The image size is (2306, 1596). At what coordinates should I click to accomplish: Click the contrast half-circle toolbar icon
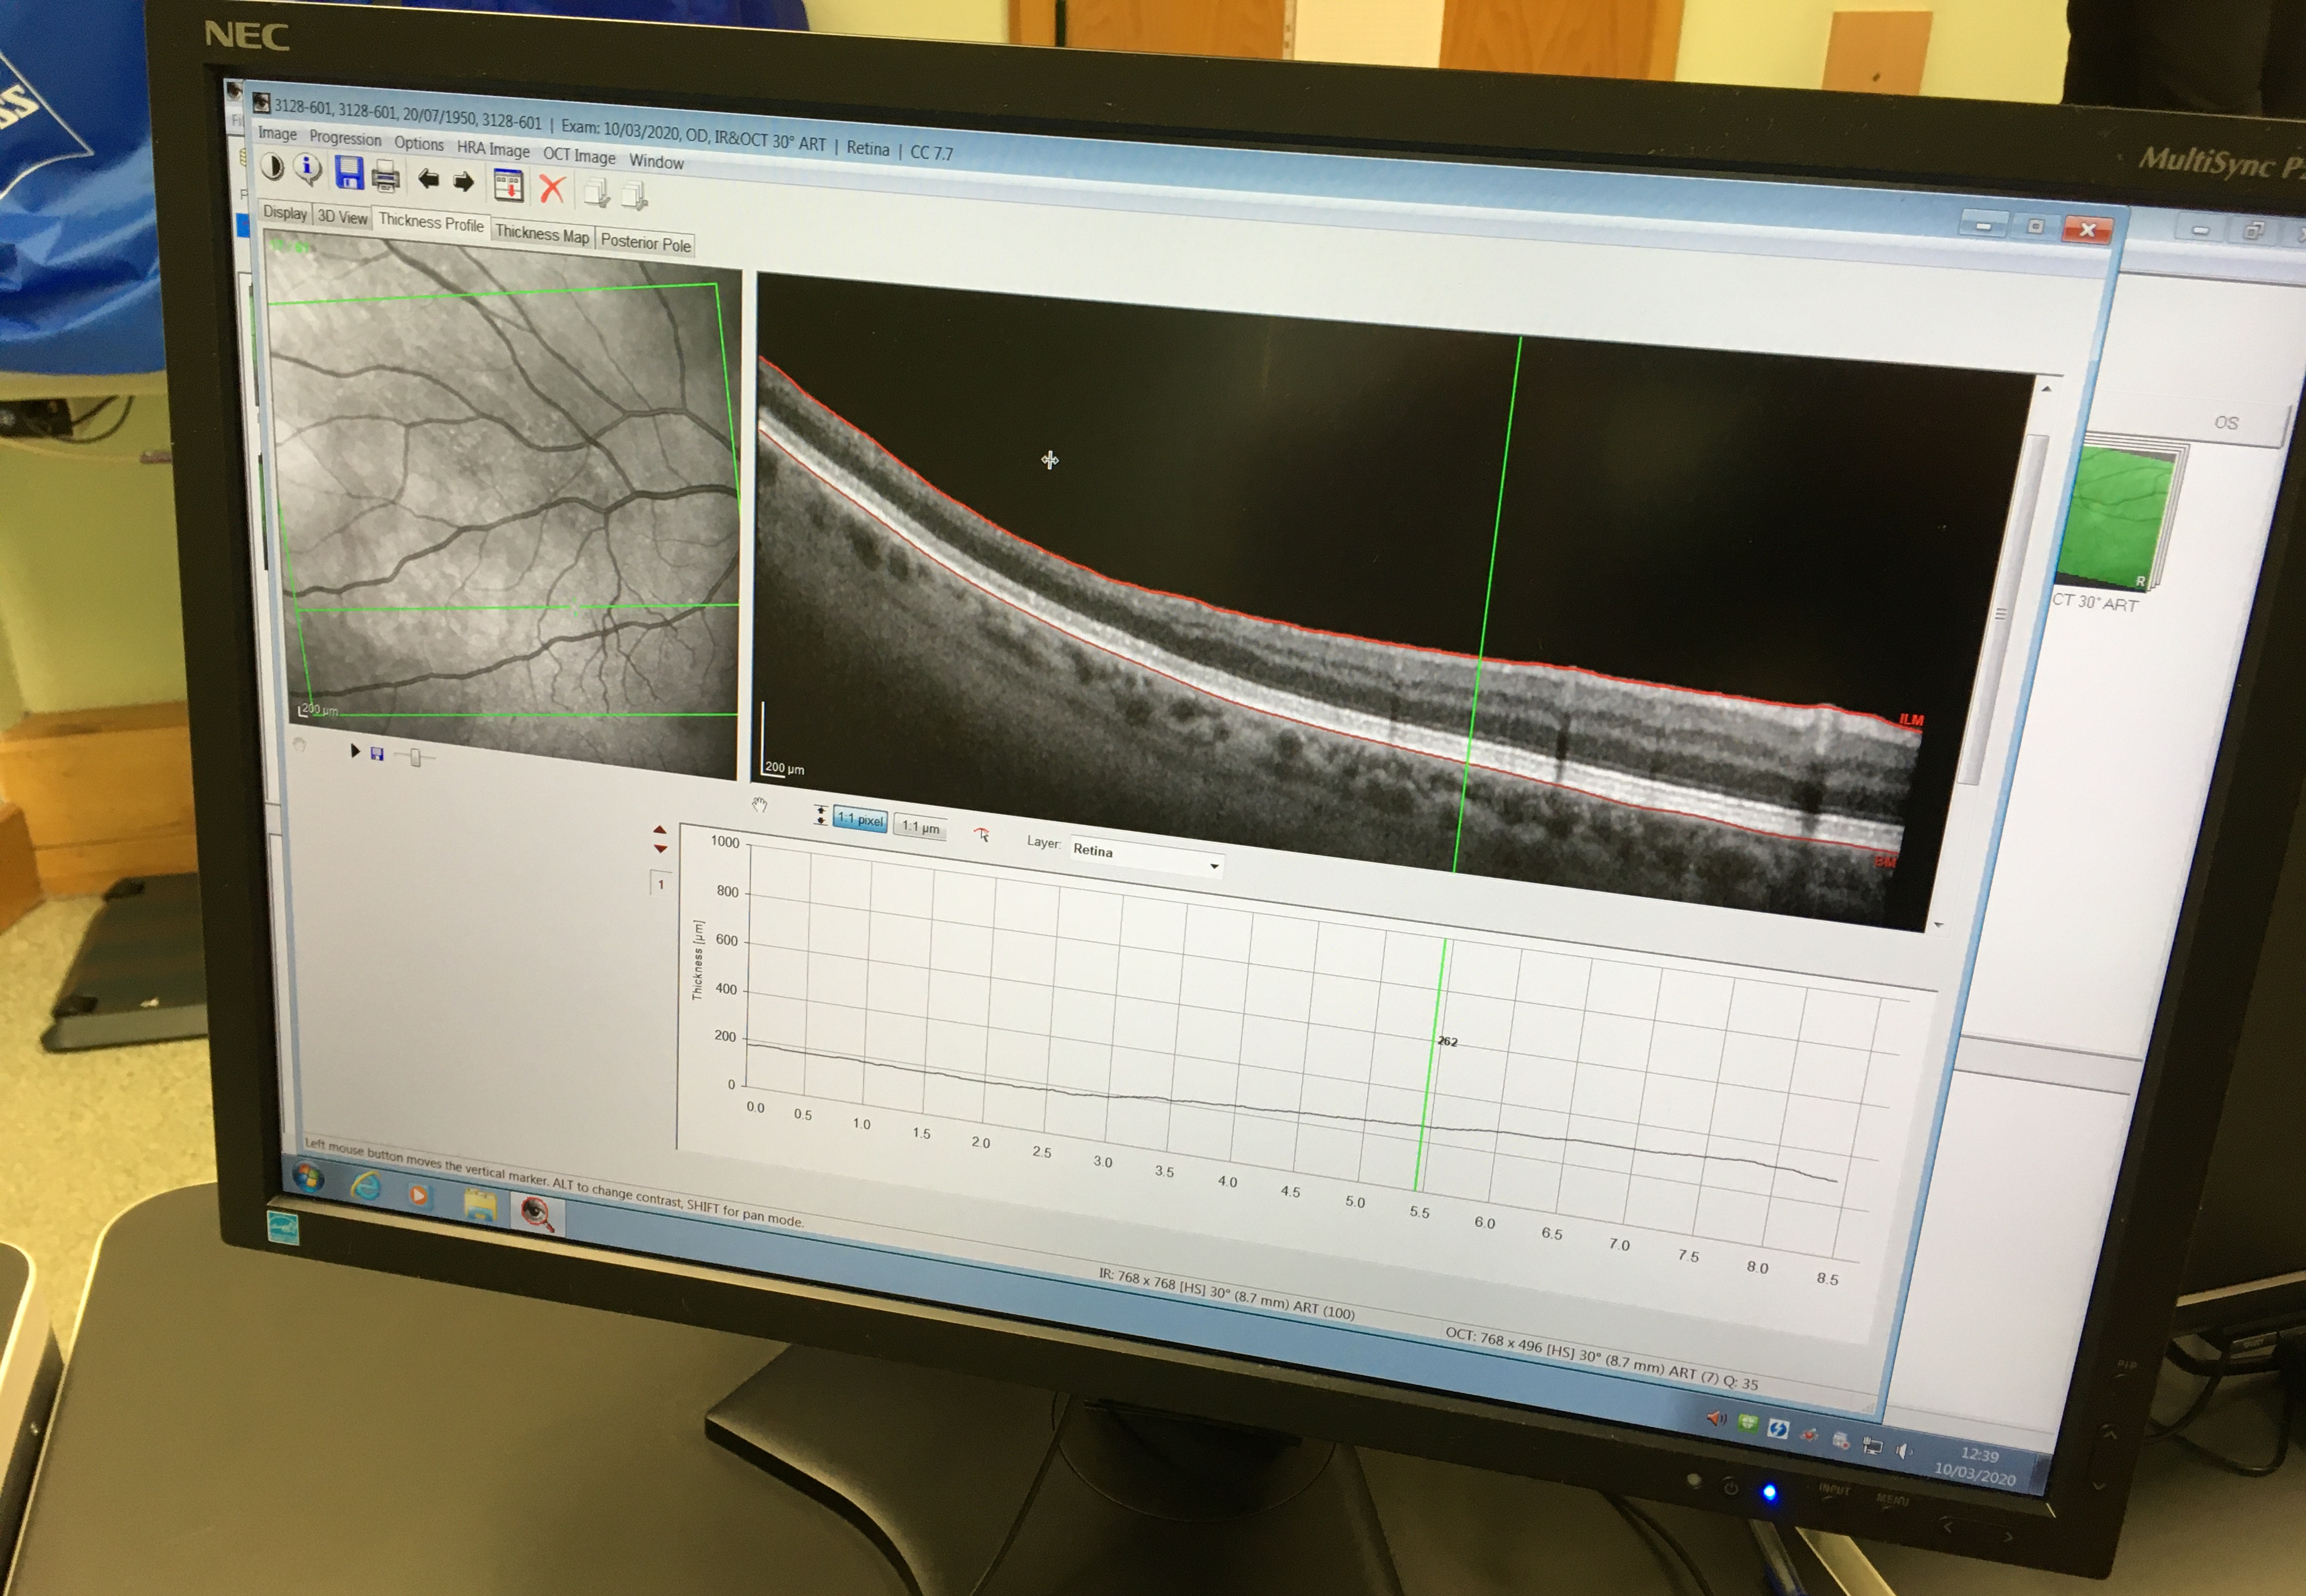pos(272,167)
